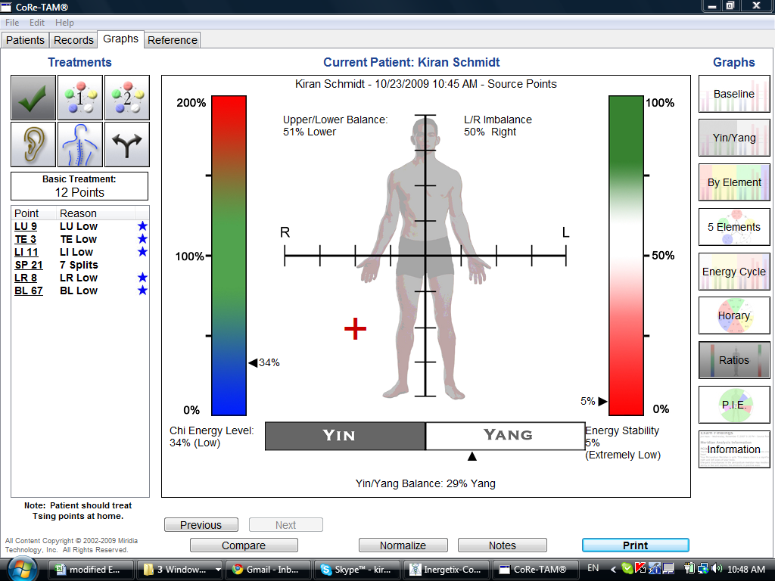This screenshot has width=775, height=581.
Task: Open the P.I.E. graph
Action: 734,405
